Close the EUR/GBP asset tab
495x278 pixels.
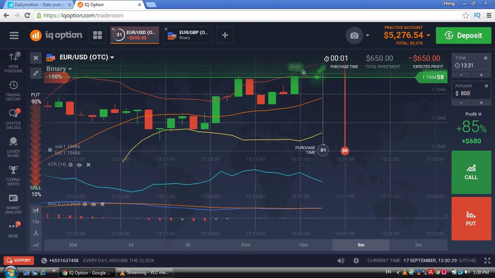coord(166,29)
